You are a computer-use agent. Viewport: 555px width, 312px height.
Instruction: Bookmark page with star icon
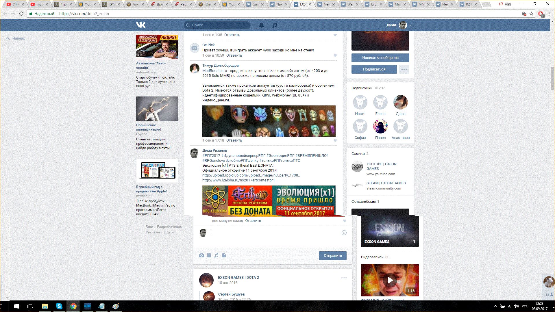(x=531, y=14)
